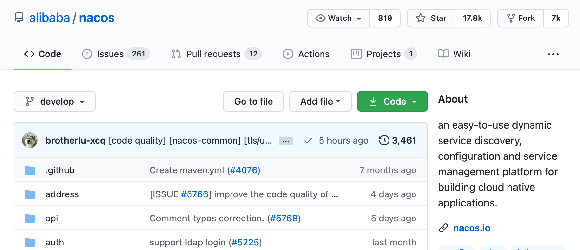The height and width of the screenshot is (250, 580).
Task: Click the address folder icon
Action: click(x=30, y=194)
